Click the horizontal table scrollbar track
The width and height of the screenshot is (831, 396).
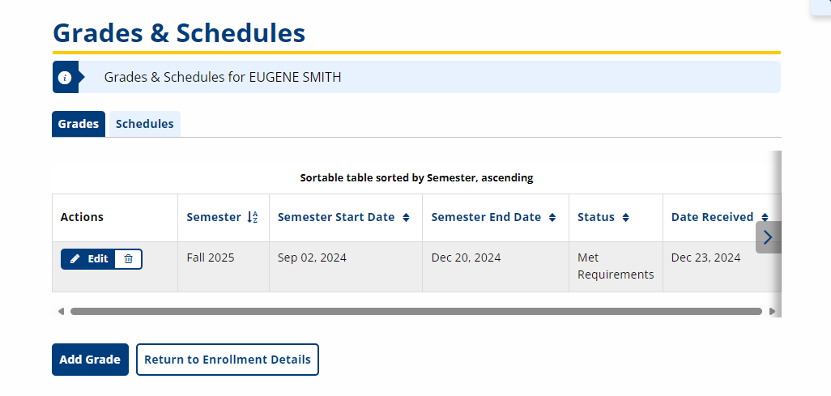(x=416, y=311)
